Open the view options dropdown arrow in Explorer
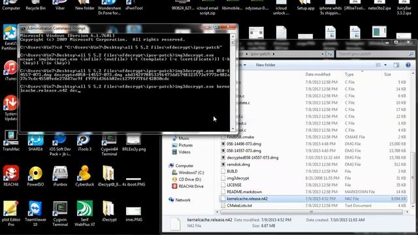This screenshot has width=418, height=235. pyautogui.click(x=385, y=65)
